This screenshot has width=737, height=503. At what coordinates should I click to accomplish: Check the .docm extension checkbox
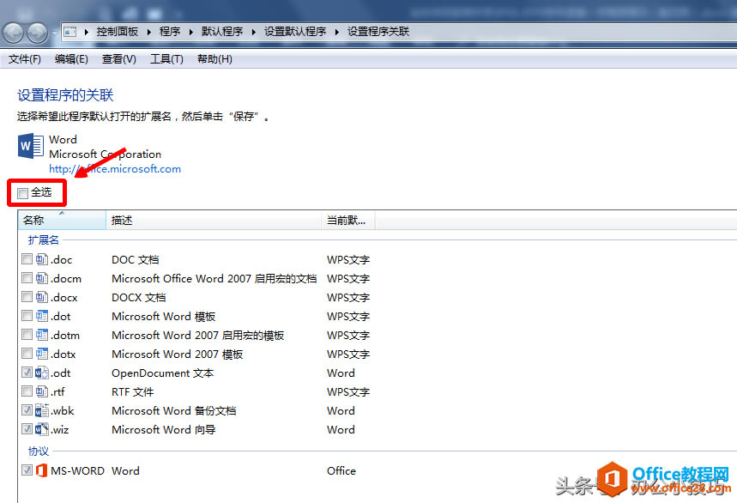[x=27, y=278]
